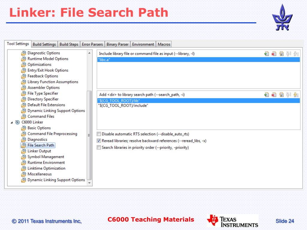The image size is (307, 230).
Task: Click Add icon in library file list
Action: pyautogui.click(x=267, y=54)
